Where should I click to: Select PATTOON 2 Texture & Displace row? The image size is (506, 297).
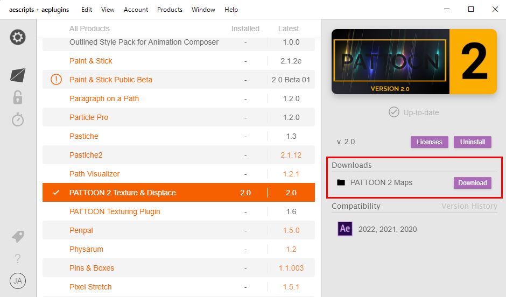tap(179, 193)
